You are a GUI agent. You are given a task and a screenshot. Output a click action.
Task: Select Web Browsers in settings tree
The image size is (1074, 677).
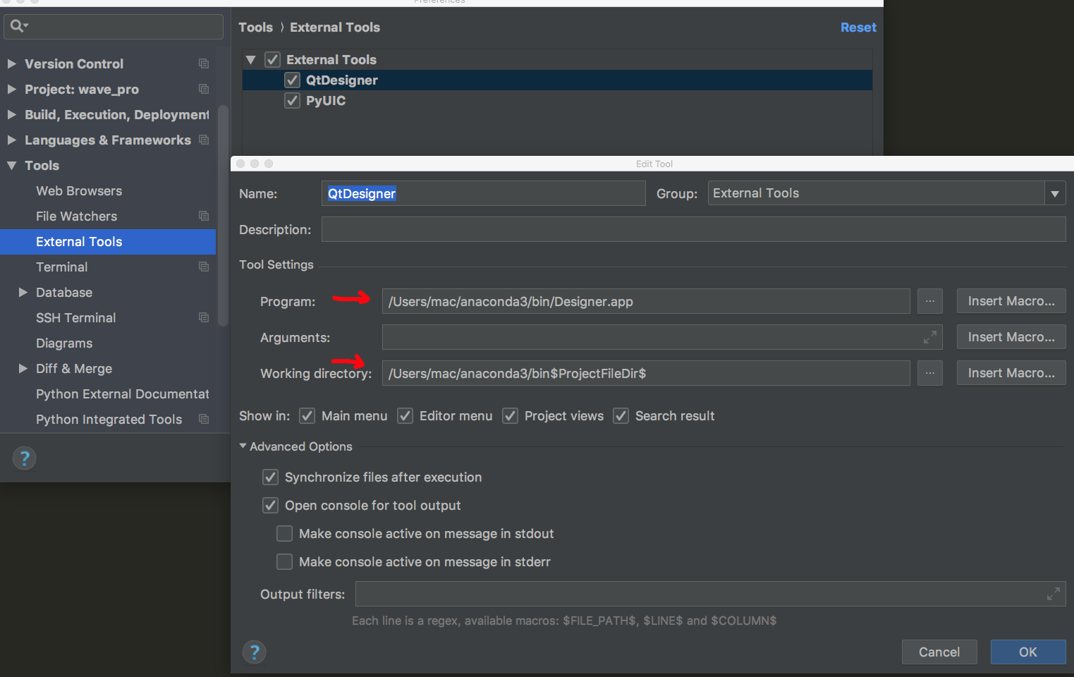click(79, 191)
